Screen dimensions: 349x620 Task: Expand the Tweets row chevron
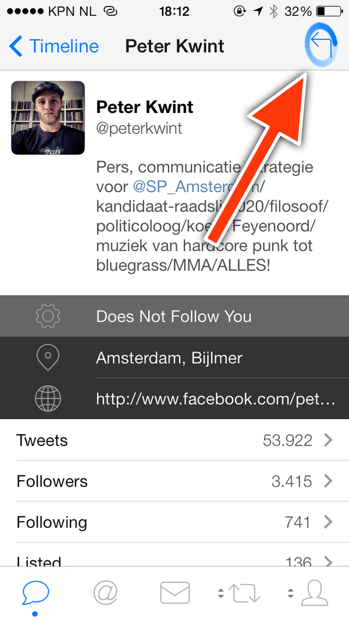click(328, 440)
